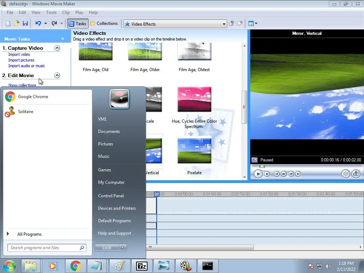Collapse the Capture Video section
Screen dimensions: 364x273
57,48
